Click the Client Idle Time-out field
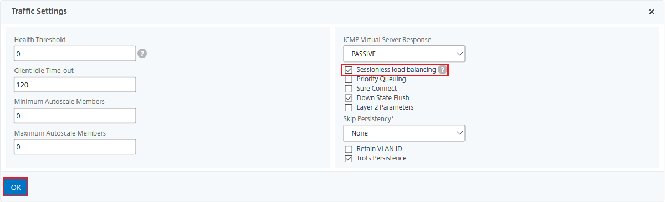Screen dimensions: 665x202 pyautogui.click(x=75, y=85)
